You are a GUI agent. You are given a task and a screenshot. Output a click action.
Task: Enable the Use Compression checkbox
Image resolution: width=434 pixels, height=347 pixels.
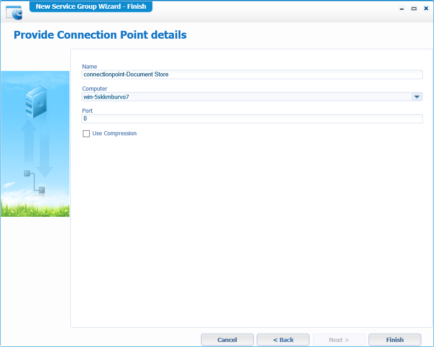click(86, 133)
